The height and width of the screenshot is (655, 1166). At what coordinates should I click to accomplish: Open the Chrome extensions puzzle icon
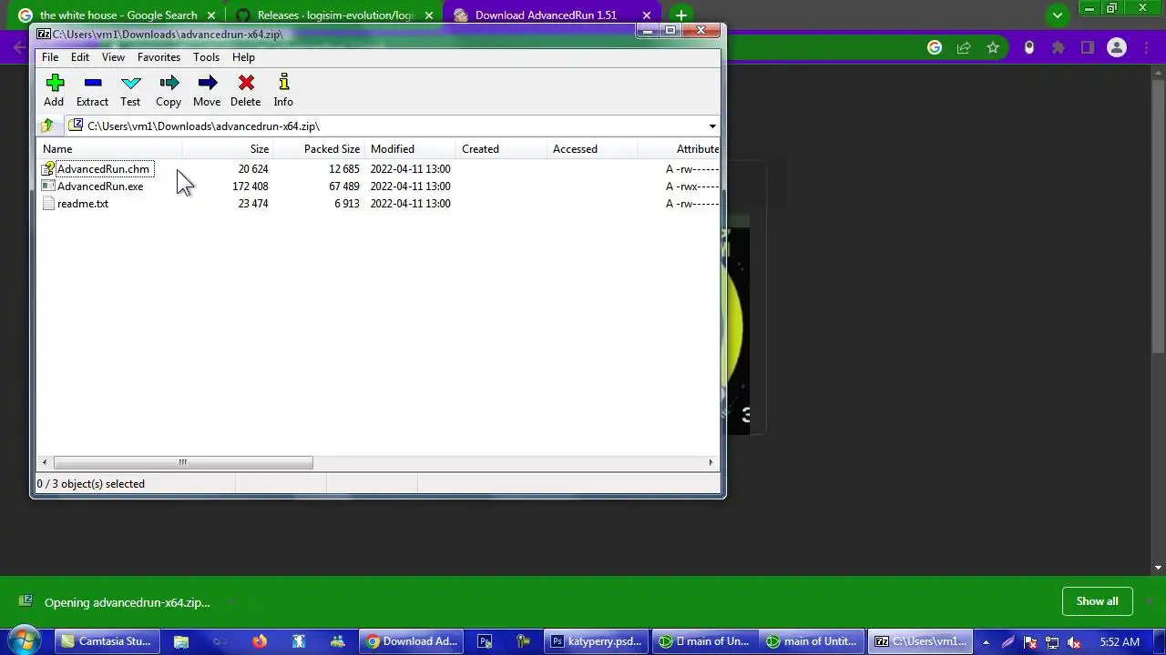coord(1059,48)
